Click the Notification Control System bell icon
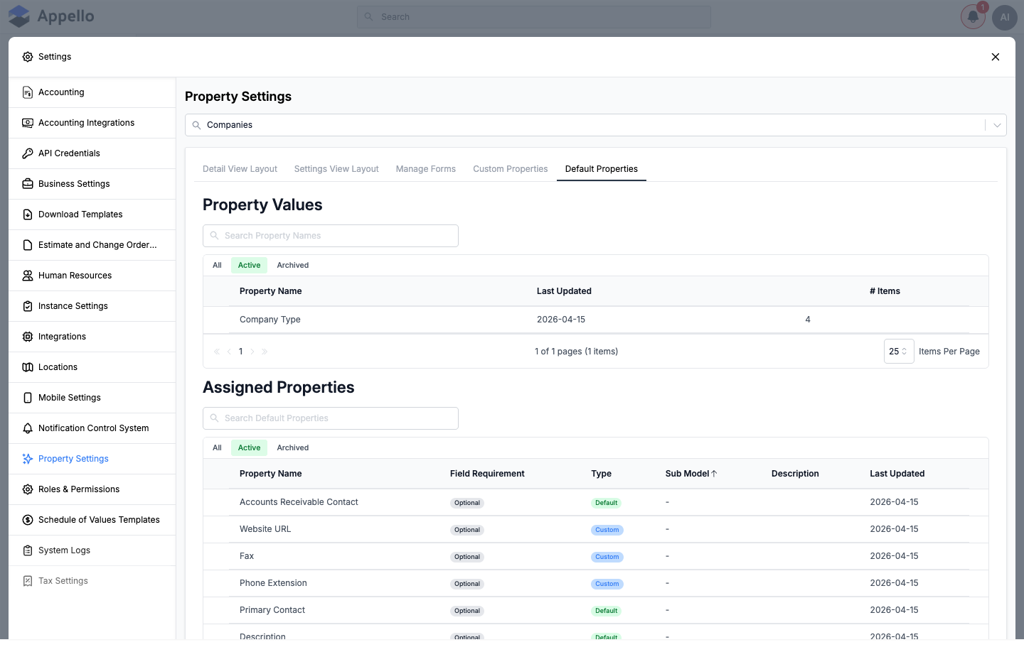This screenshot has height=652, width=1024. pyautogui.click(x=28, y=428)
